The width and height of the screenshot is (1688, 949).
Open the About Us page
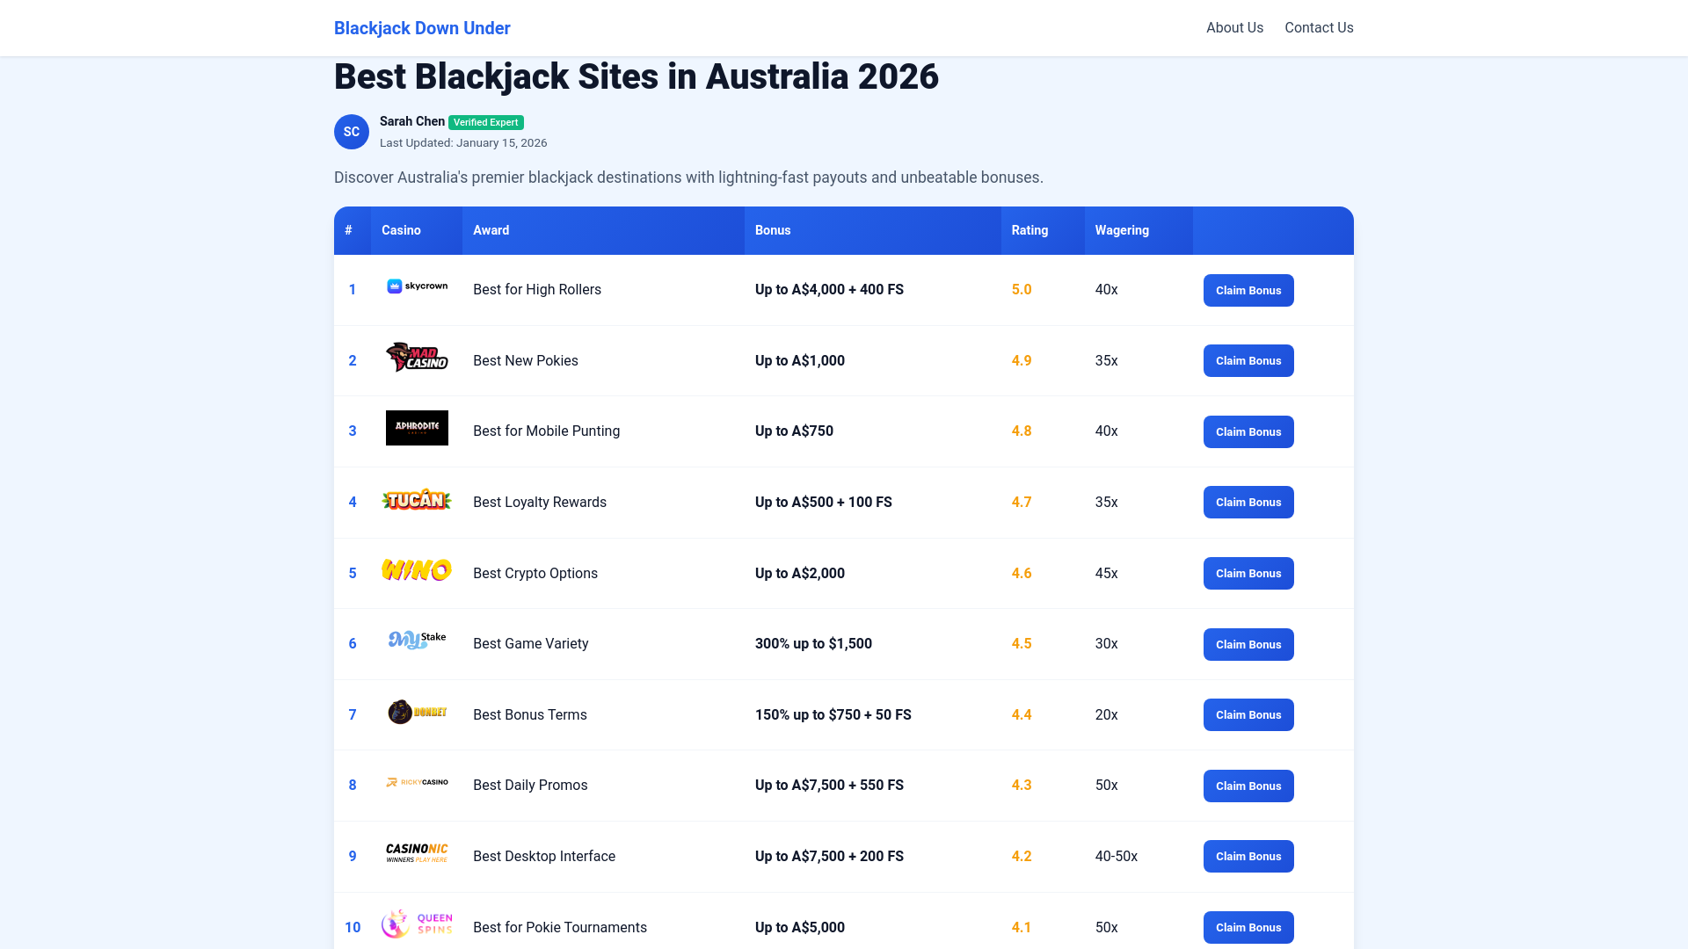1234,28
